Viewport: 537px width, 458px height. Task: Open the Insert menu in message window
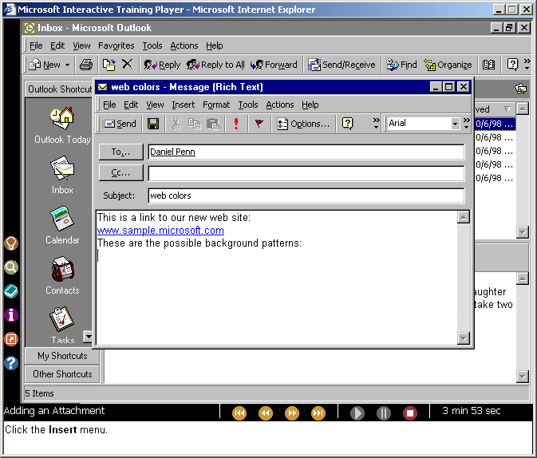click(184, 105)
